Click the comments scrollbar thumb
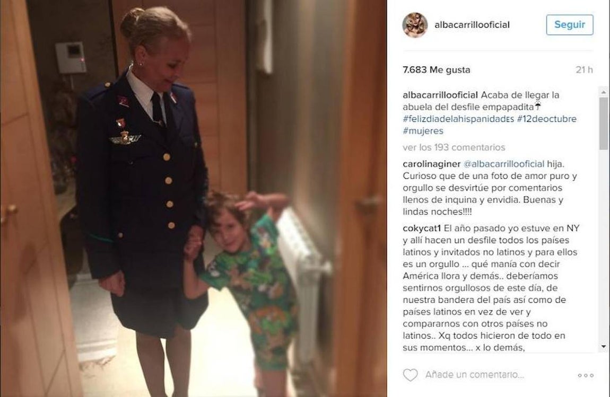This screenshot has width=610, height=397. (604, 123)
